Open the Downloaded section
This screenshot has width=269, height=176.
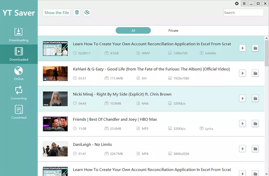(x=19, y=54)
